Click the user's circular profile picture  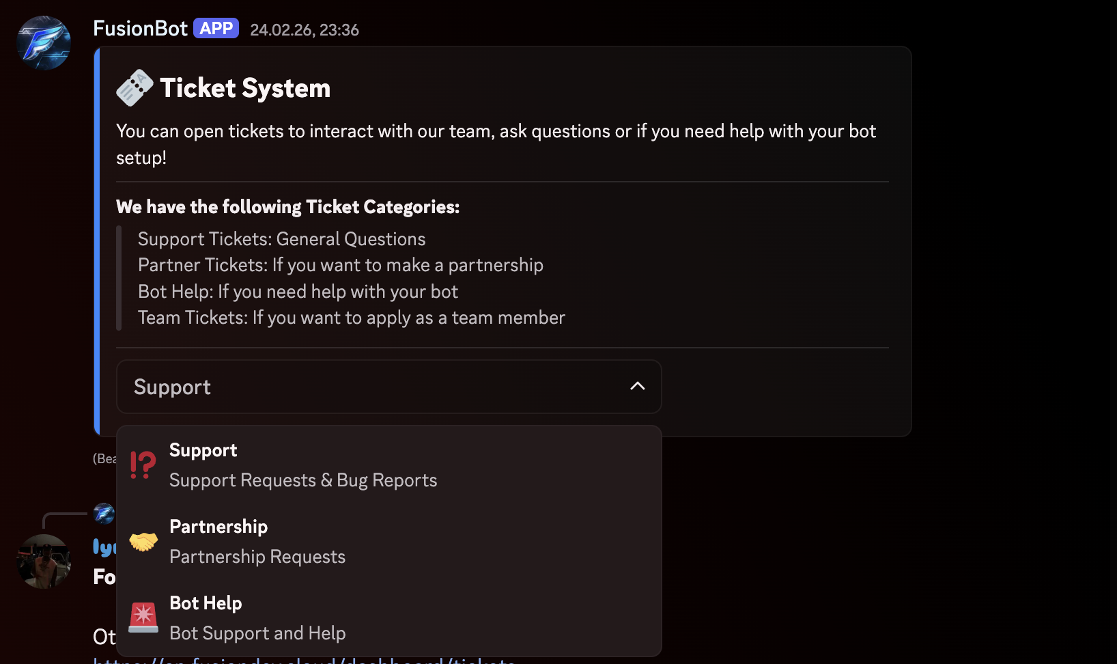tap(43, 562)
